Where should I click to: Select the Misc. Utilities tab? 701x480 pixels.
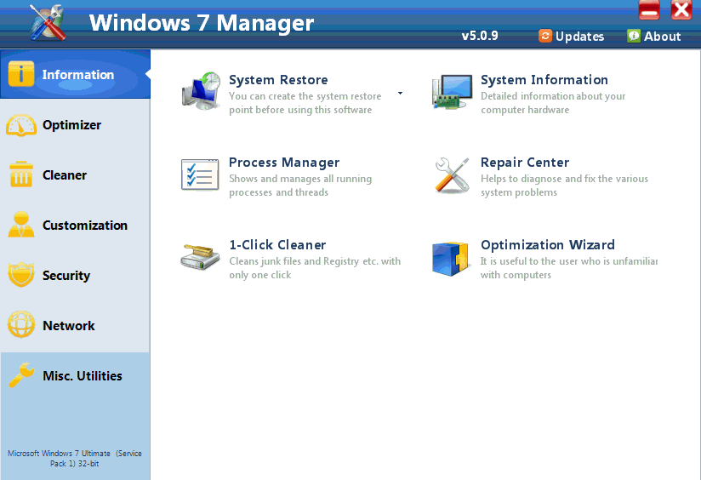click(x=82, y=376)
